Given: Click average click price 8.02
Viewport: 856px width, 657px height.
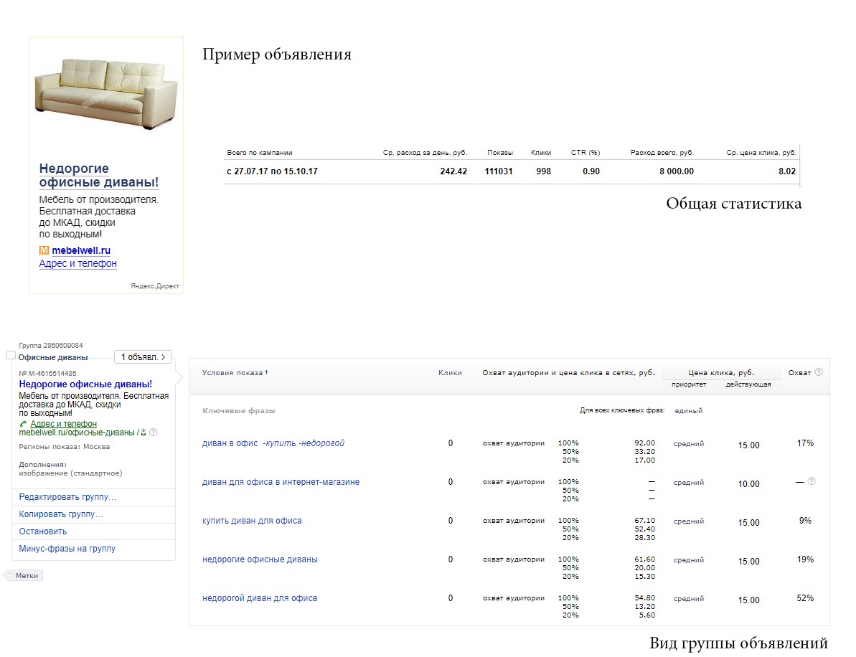Looking at the screenshot, I should (x=786, y=171).
